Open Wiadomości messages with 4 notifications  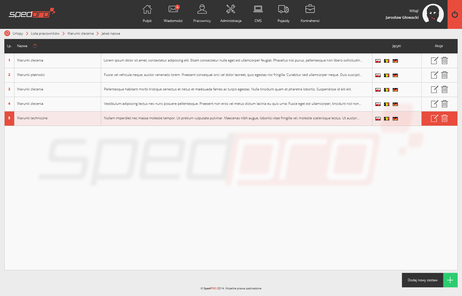[173, 13]
